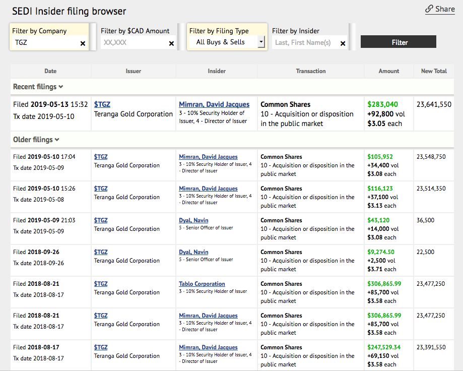Viewport: 463px width, 371px height.
Task: Open $TGZ link in the recent filing
Action: pos(102,104)
